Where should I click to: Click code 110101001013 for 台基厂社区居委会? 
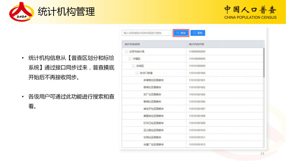tap(198, 144)
